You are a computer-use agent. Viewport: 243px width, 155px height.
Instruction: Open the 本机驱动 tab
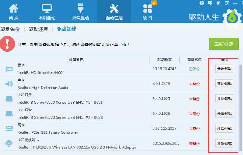click(47, 12)
